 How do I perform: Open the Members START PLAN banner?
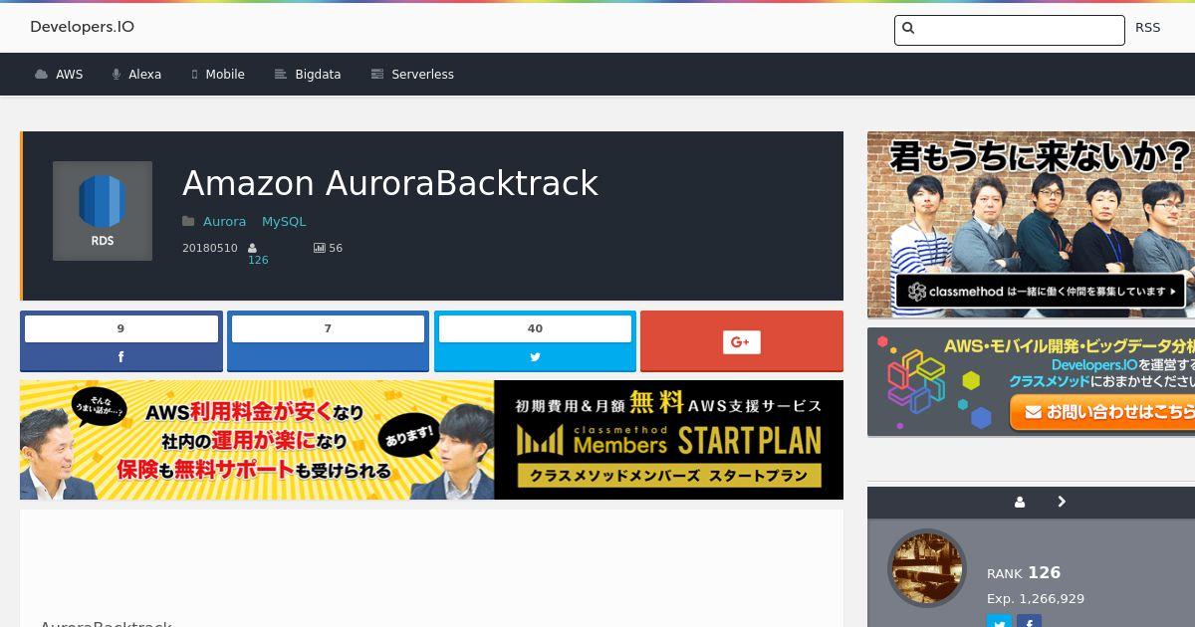pyautogui.click(x=431, y=440)
